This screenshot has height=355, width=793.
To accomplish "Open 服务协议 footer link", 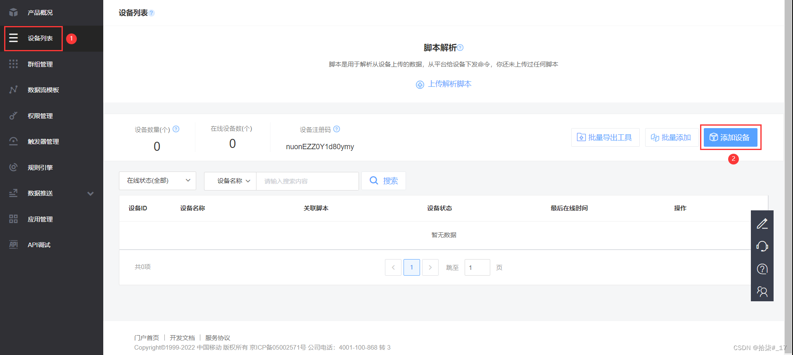I will [218, 338].
